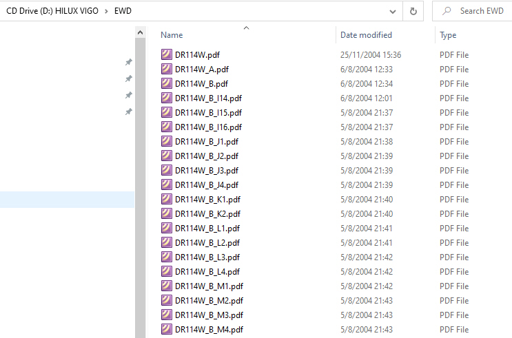The width and height of the screenshot is (512, 338).
Task: Focus the Search EWD input field
Action: tap(482, 11)
